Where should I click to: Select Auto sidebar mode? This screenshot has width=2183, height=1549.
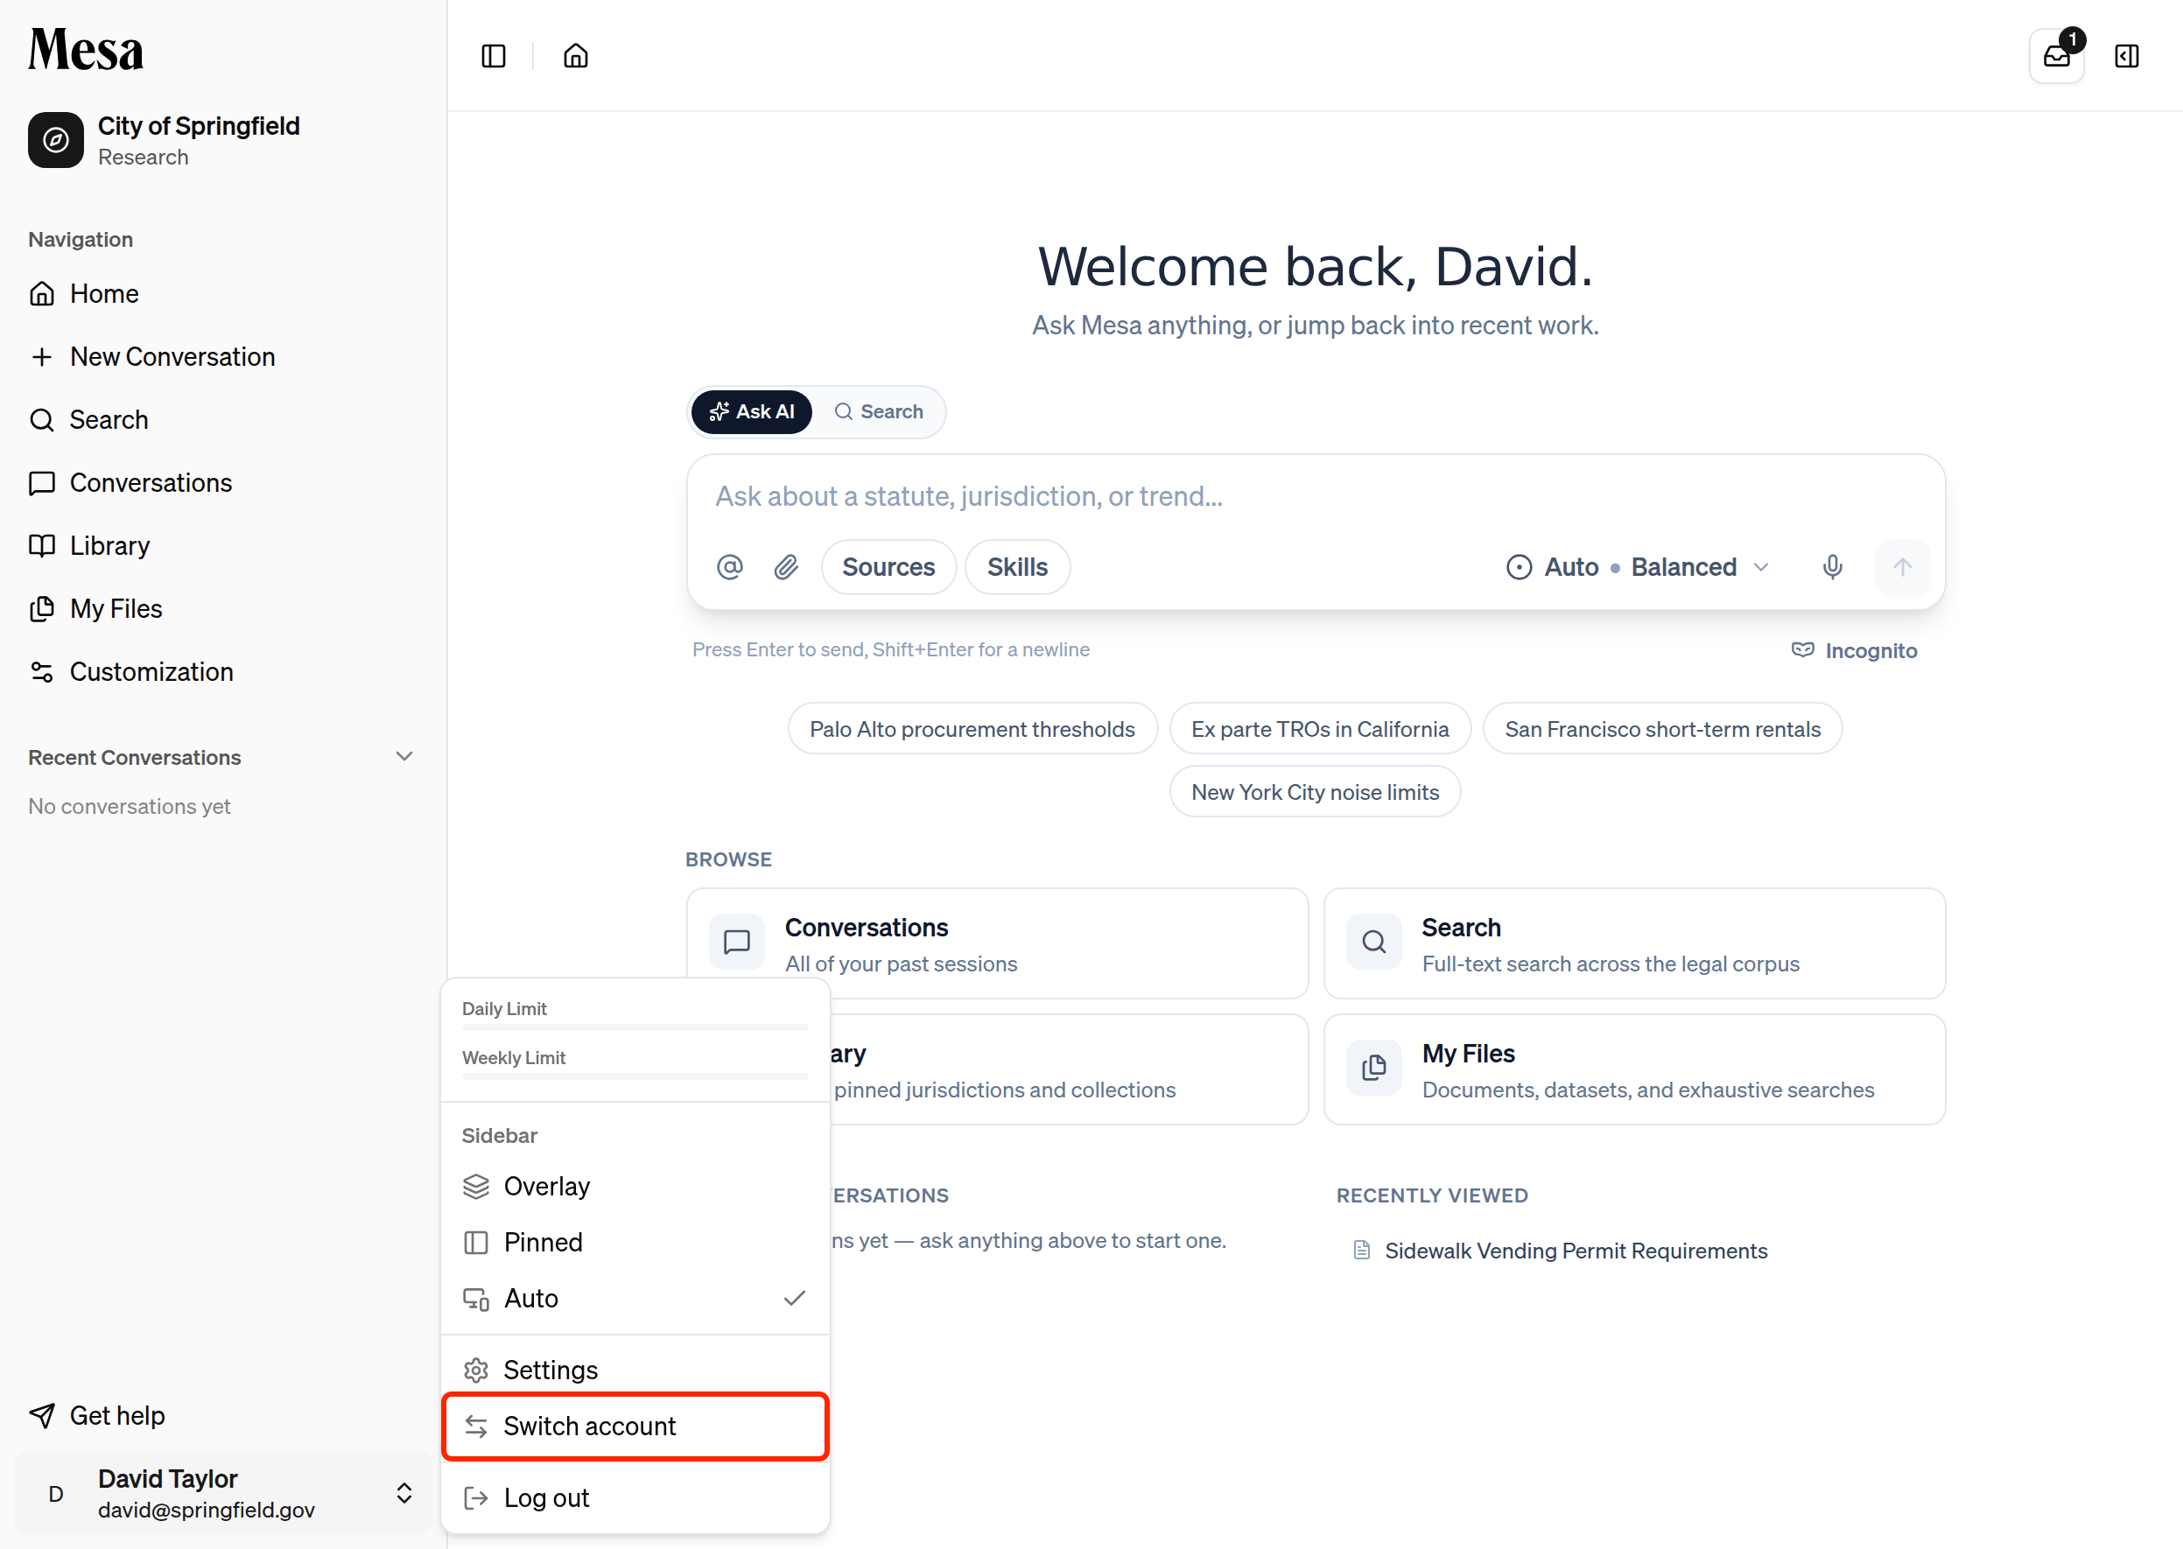point(635,1299)
